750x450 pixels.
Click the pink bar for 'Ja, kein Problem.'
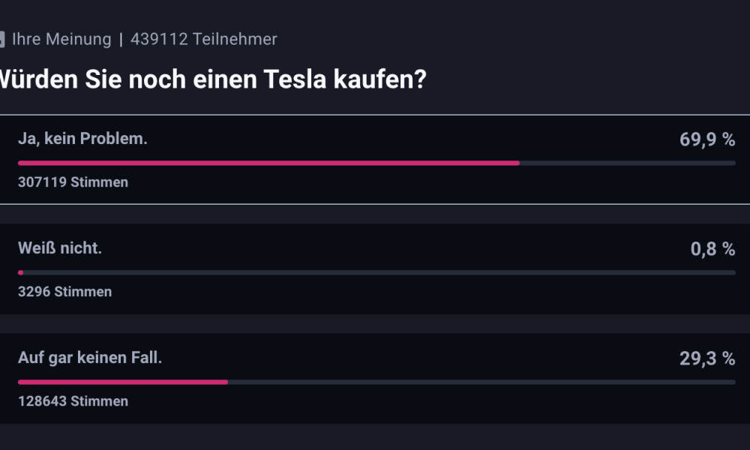pyautogui.click(x=268, y=163)
